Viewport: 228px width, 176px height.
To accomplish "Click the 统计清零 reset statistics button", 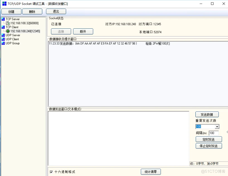I will coord(151,172).
